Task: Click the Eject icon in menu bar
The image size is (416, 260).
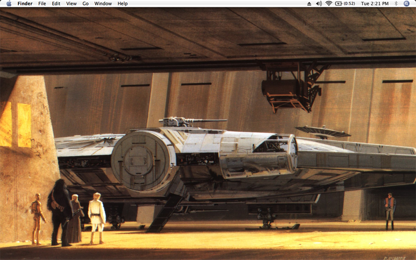Action: point(309,3)
